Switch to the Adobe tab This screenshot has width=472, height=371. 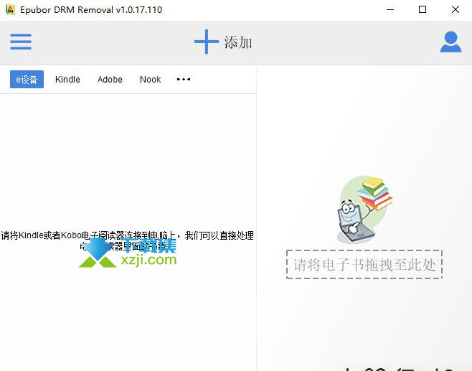(110, 79)
